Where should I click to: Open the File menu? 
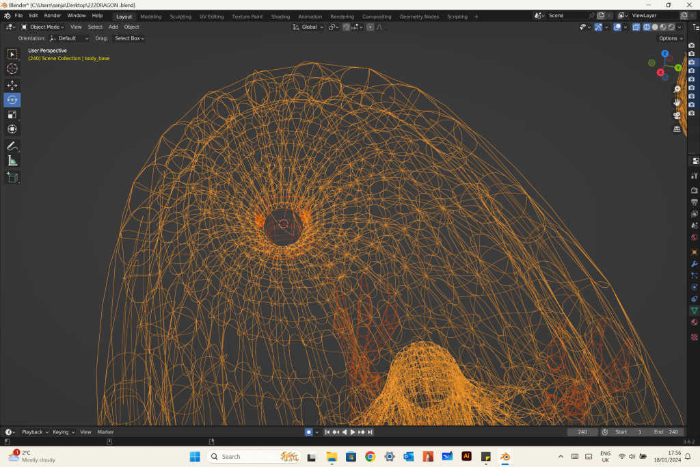click(x=18, y=16)
